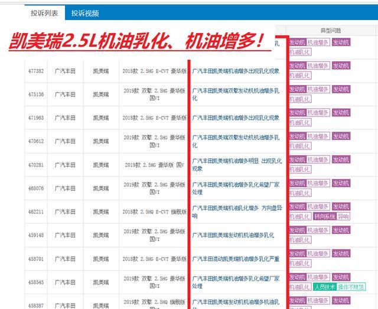Click 机油乳化 tag in row 477382
This screenshot has height=309, width=378.
(x=300, y=76)
